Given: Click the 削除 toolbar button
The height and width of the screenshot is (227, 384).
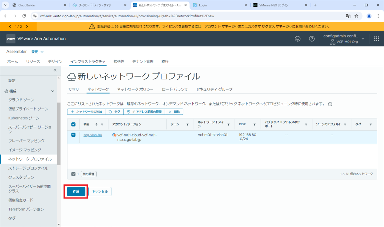Looking at the screenshot, I should 174,112.
